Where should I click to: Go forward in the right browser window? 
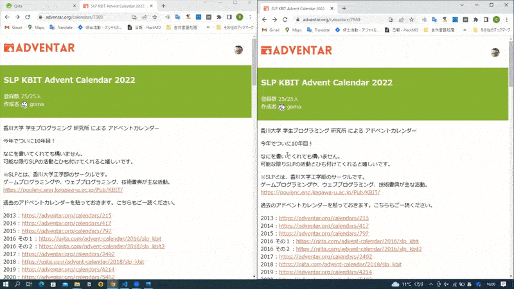click(x=275, y=20)
